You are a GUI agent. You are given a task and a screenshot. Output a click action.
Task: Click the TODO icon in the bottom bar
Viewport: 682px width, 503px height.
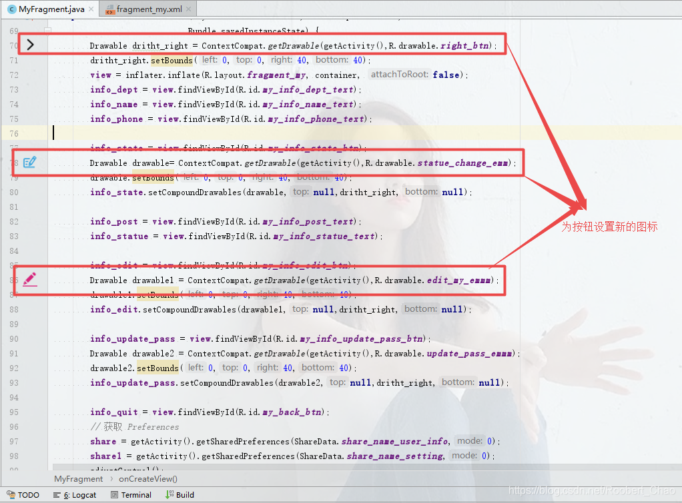click(x=11, y=494)
